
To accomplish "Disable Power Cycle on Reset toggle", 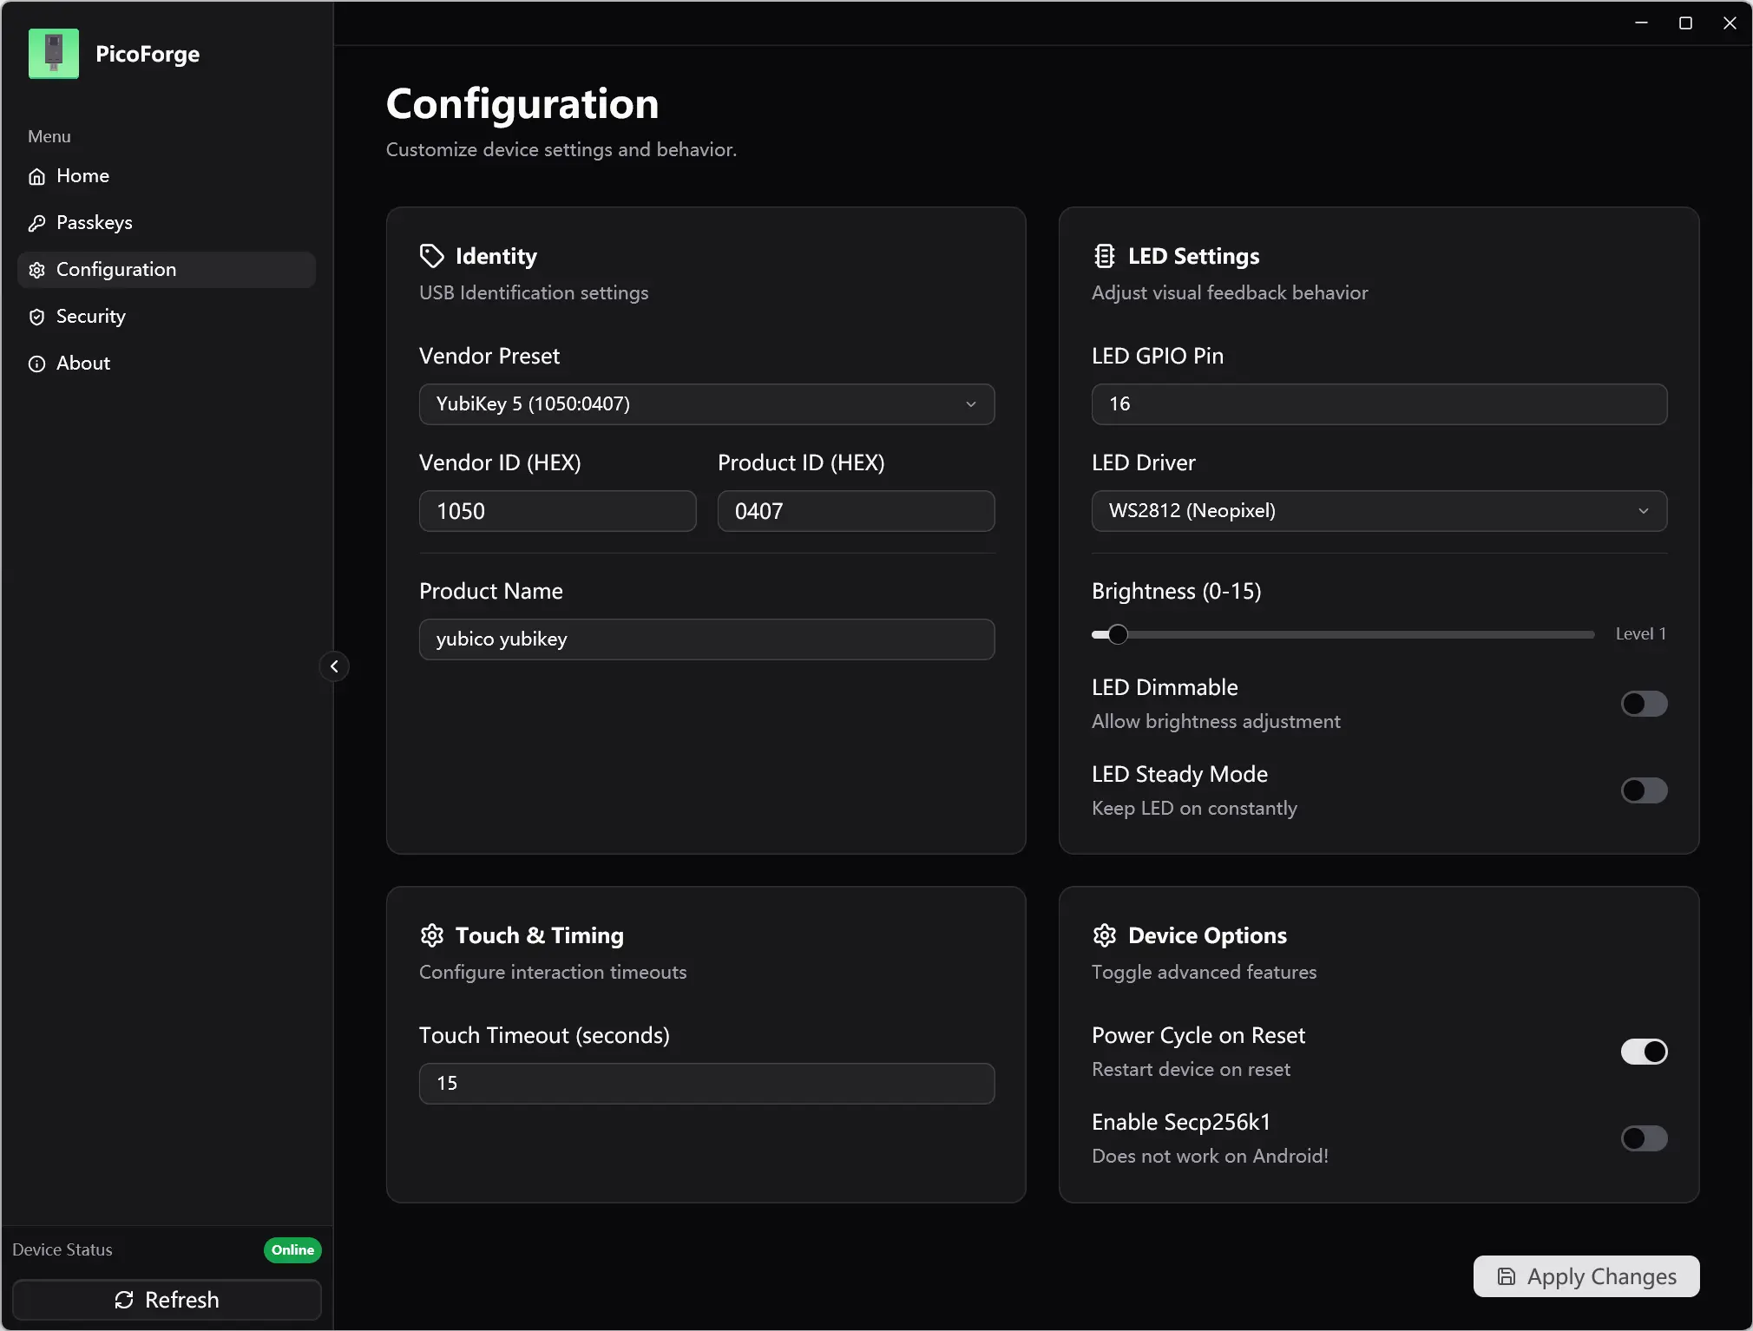I will 1644,1052.
